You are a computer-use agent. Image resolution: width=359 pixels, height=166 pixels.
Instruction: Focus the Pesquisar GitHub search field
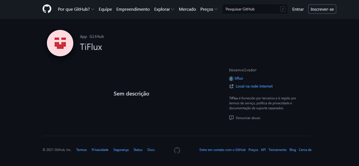tap(255, 9)
